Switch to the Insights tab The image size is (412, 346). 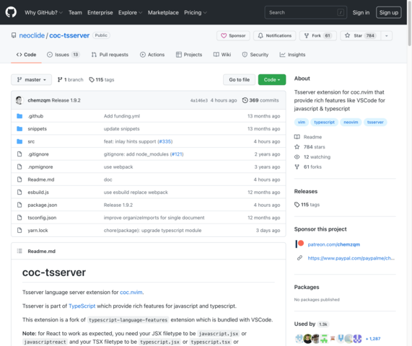(x=292, y=55)
